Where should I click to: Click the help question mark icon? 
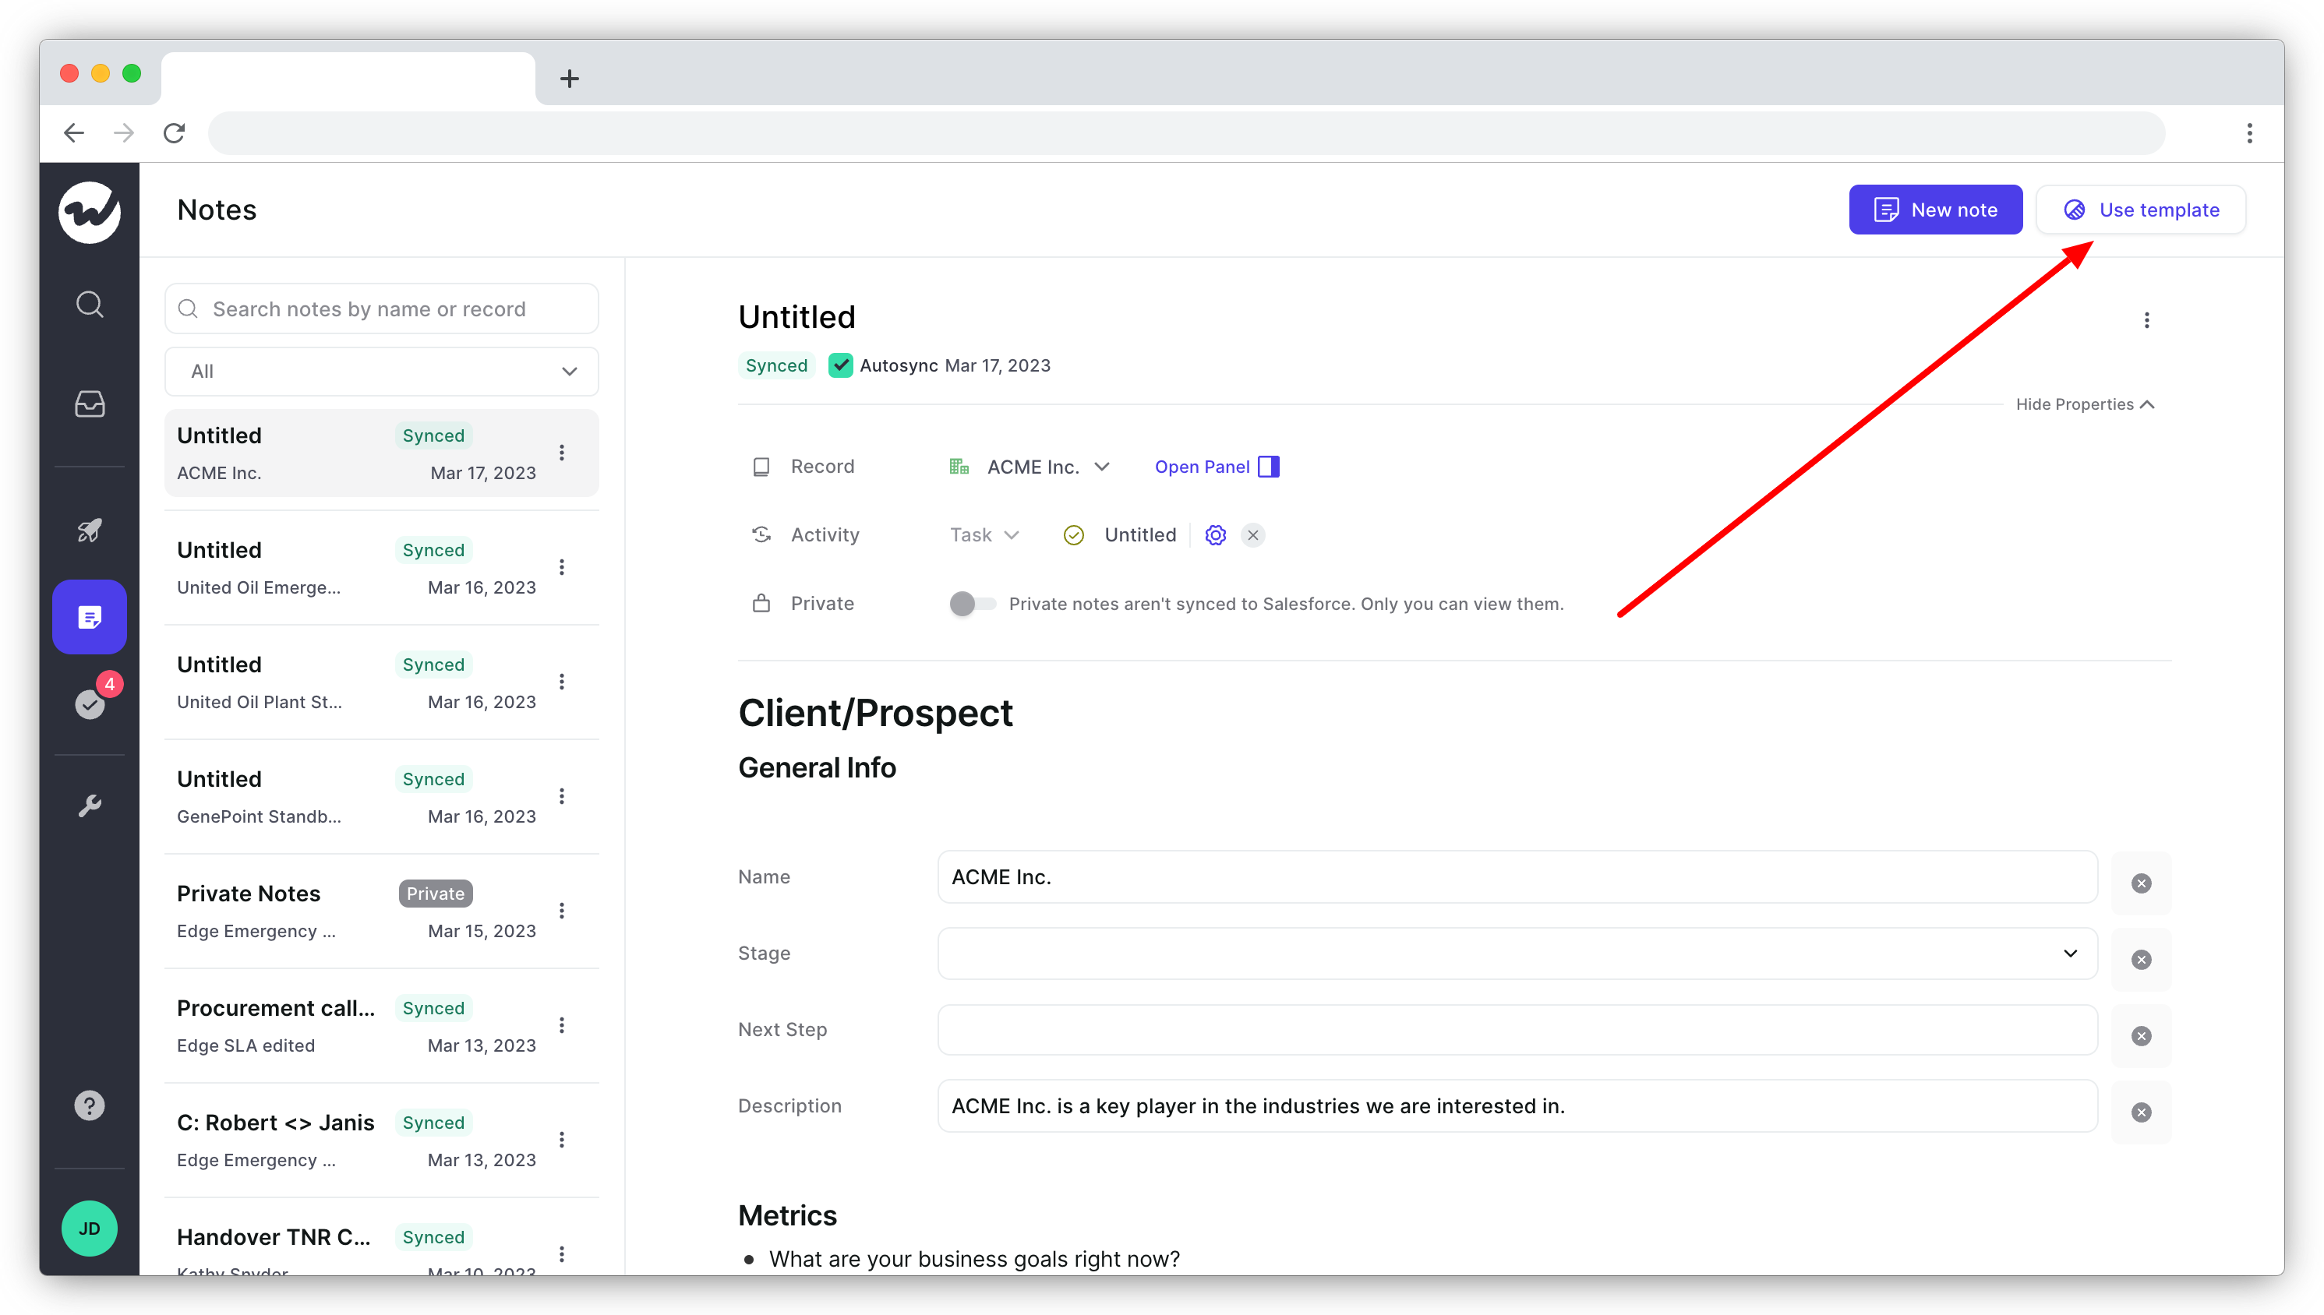[x=90, y=1105]
